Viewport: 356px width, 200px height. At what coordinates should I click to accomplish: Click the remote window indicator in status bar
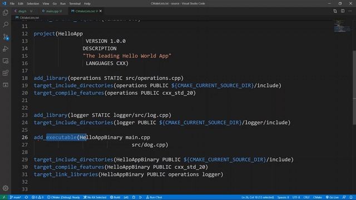tap(4, 197)
